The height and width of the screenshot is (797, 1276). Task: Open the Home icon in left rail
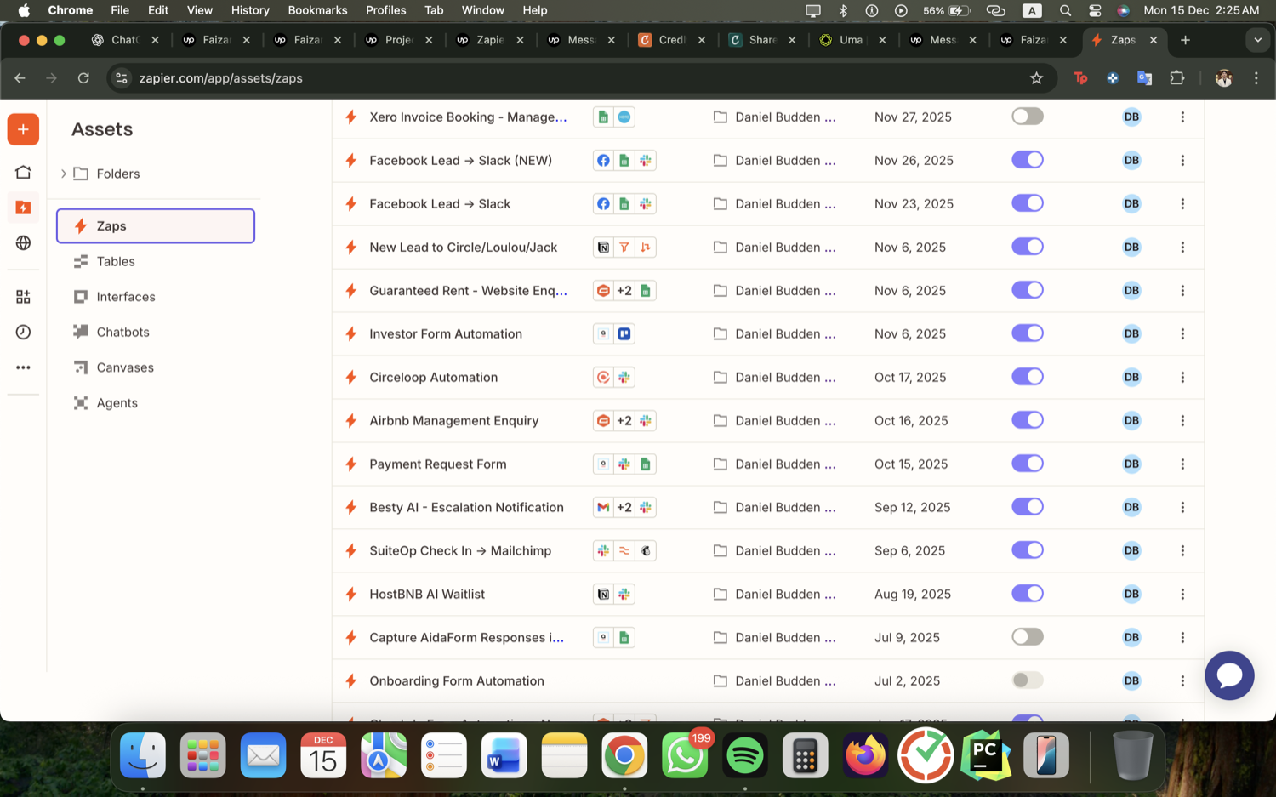(x=23, y=172)
